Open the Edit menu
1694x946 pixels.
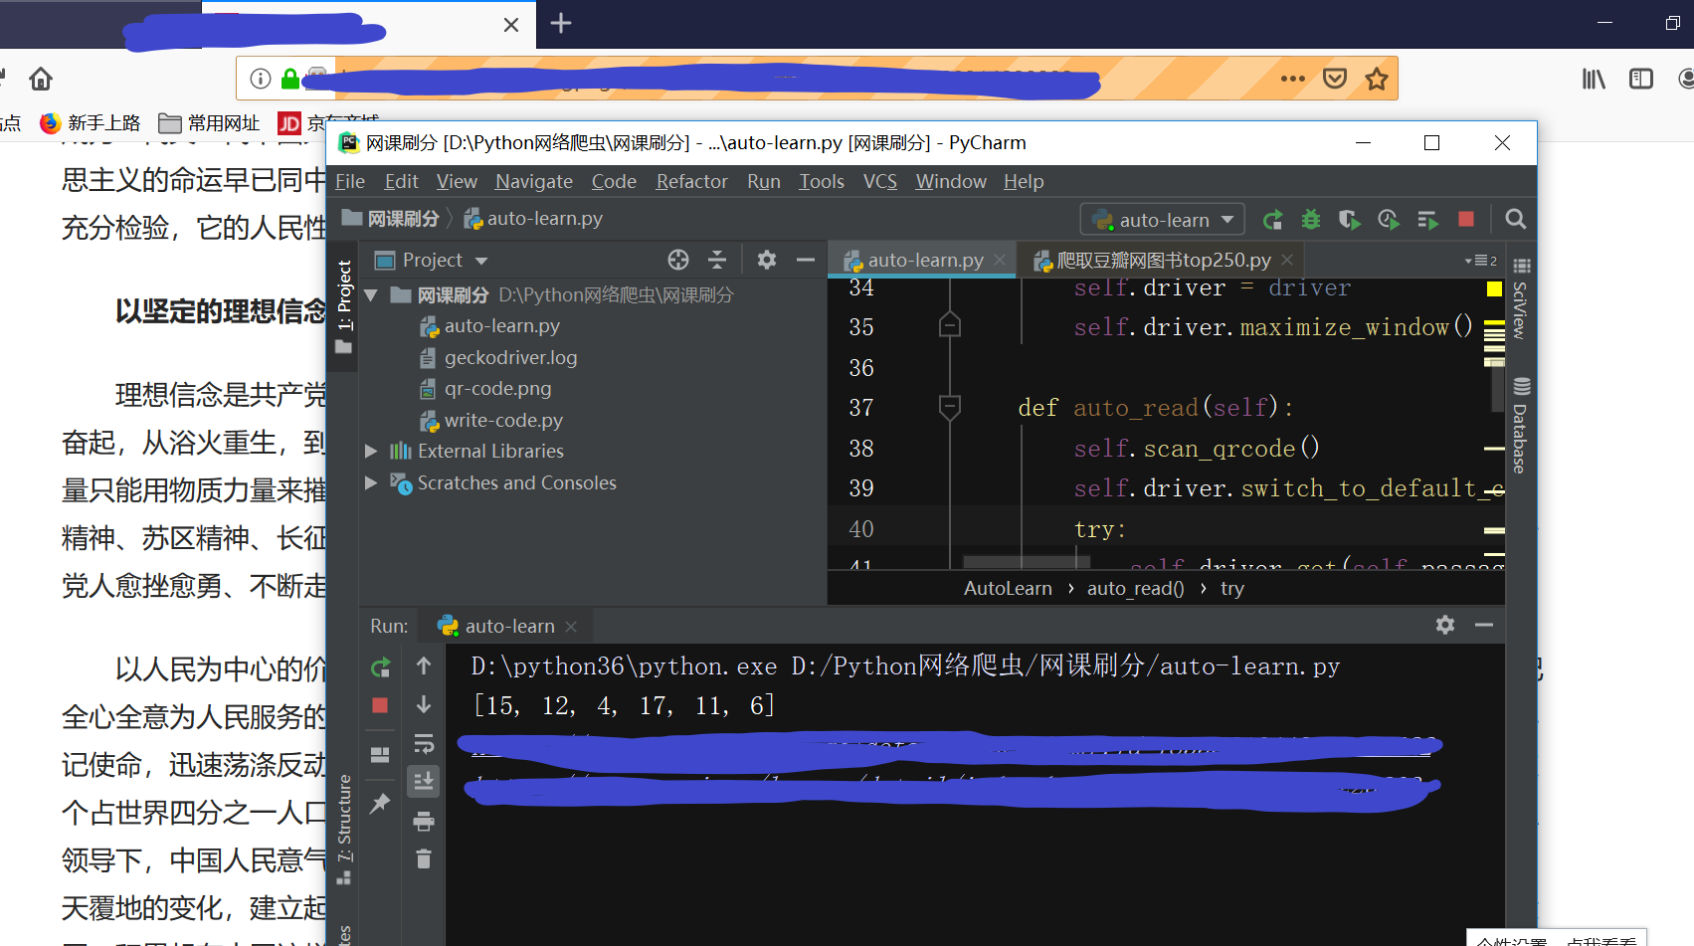click(401, 182)
